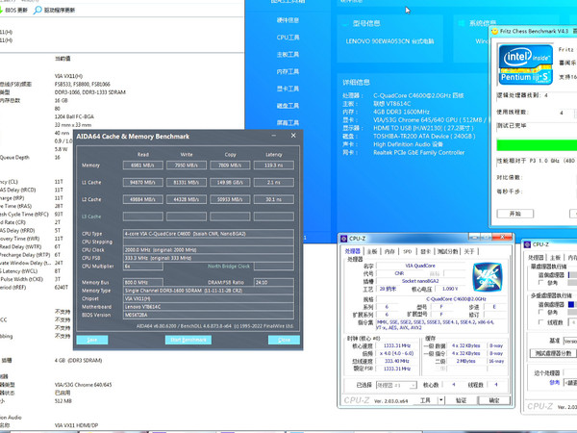Click the BIOS Version field in AIDA64
577x433 pixels.
(209, 315)
